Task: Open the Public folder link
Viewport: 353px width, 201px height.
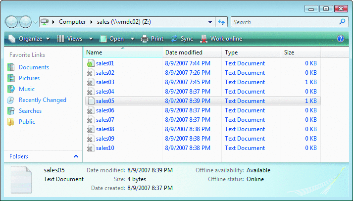Action: (x=27, y=122)
